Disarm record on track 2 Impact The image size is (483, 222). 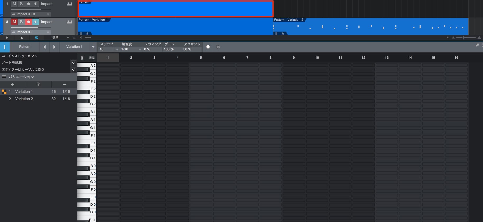click(29, 22)
